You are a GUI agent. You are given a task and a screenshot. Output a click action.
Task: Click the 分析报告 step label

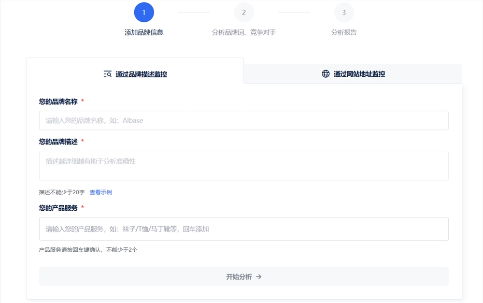pos(344,33)
